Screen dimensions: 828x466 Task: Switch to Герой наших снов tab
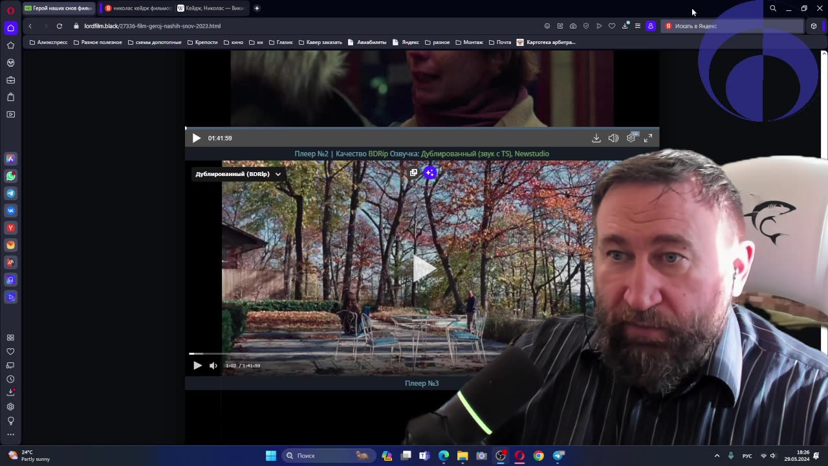pos(58,8)
